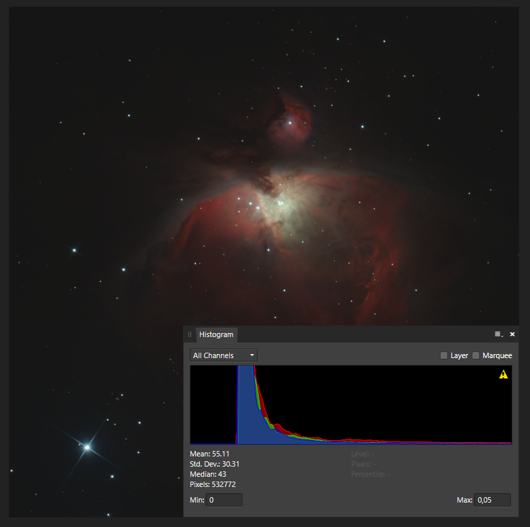530x527 pixels.
Task: Click the Std. Dev.: 30.31 statistic
Action: coord(215,464)
